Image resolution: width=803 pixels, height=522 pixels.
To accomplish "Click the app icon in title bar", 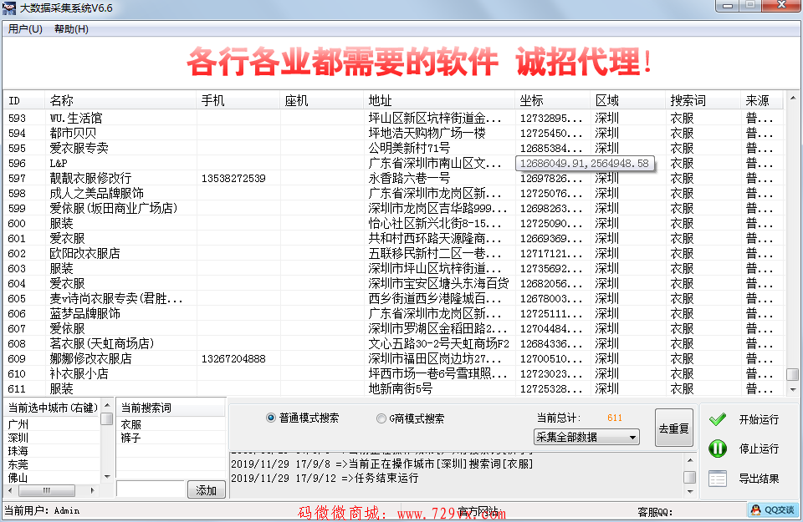I will [x=9, y=8].
